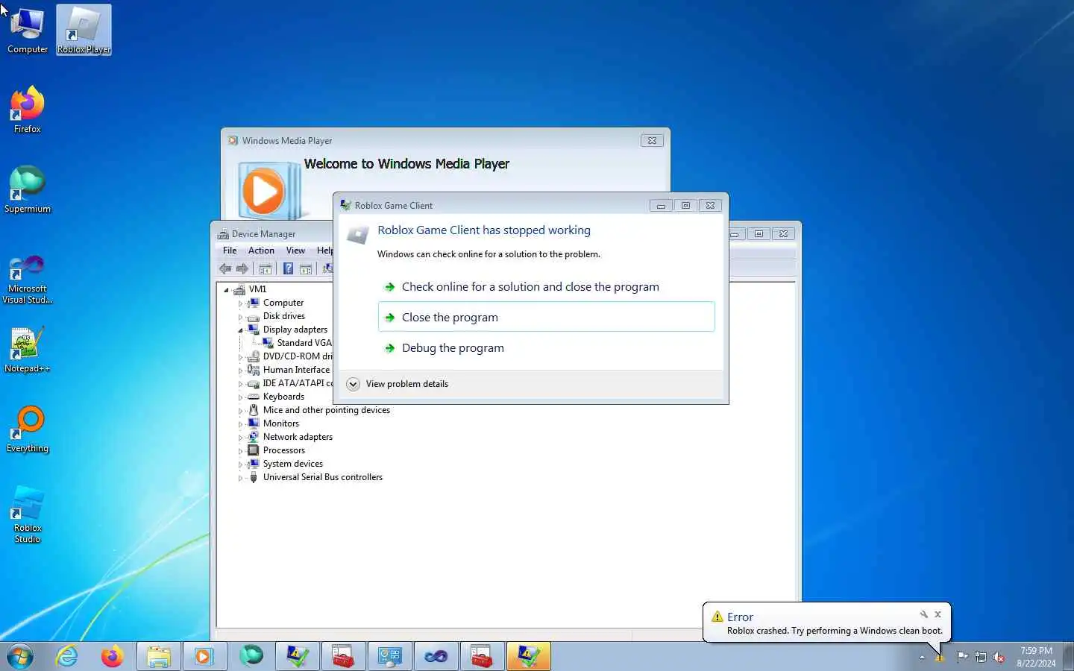Collapse the VM1 root node
This screenshot has height=671, width=1074.
click(x=226, y=289)
